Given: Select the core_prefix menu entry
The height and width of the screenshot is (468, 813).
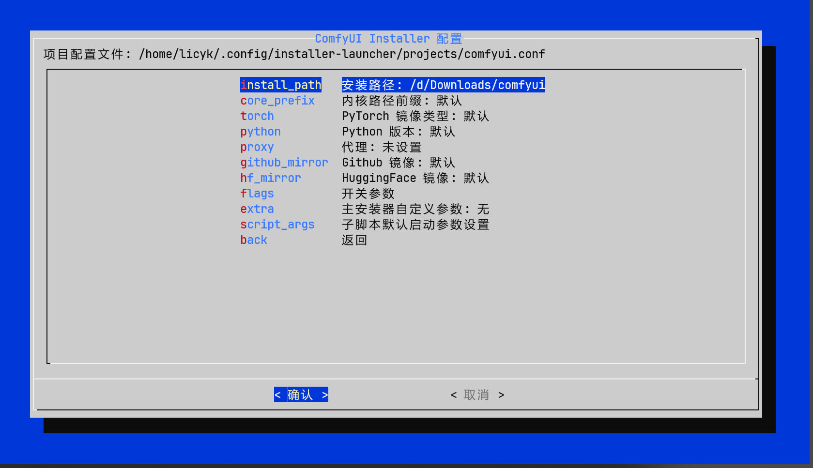Looking at the screenshot, I should point(277,101).
